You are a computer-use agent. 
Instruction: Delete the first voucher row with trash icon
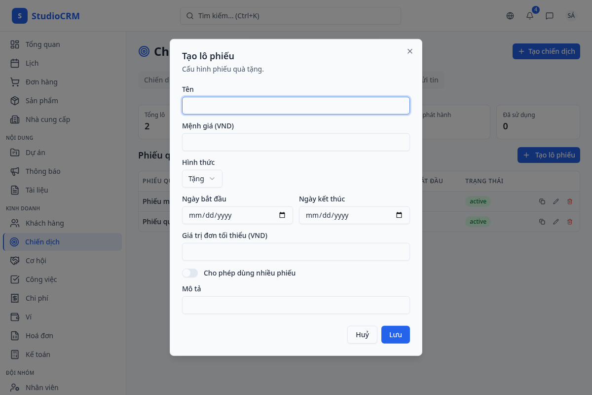coord(570,201)
